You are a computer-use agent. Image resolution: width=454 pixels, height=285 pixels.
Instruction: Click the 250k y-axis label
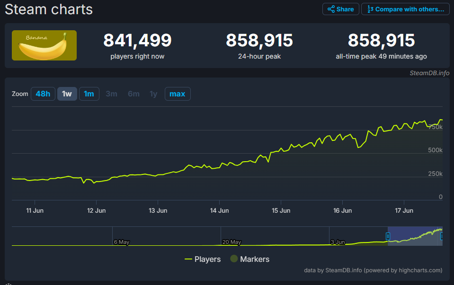(435, 174)
